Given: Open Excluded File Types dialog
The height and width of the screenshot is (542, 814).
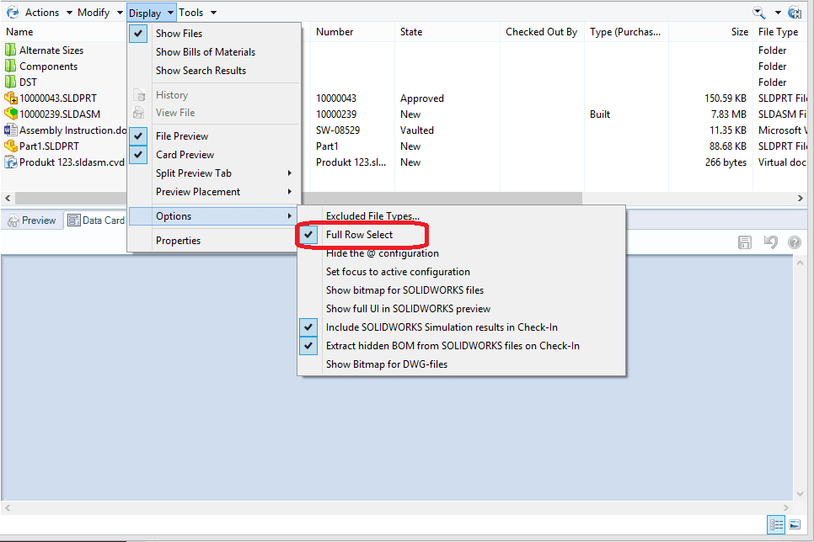Looking at the screenshot, I should coord(372,216).
